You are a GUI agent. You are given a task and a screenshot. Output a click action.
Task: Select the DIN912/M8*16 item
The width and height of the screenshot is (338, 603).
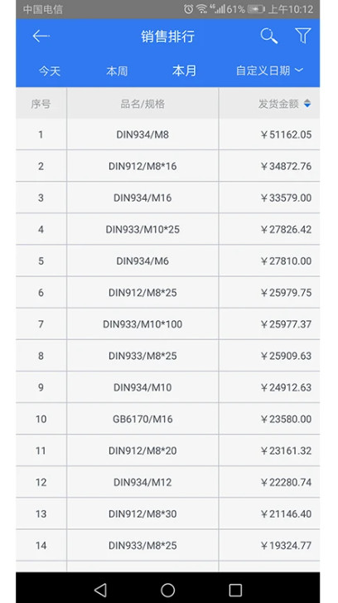168,166
